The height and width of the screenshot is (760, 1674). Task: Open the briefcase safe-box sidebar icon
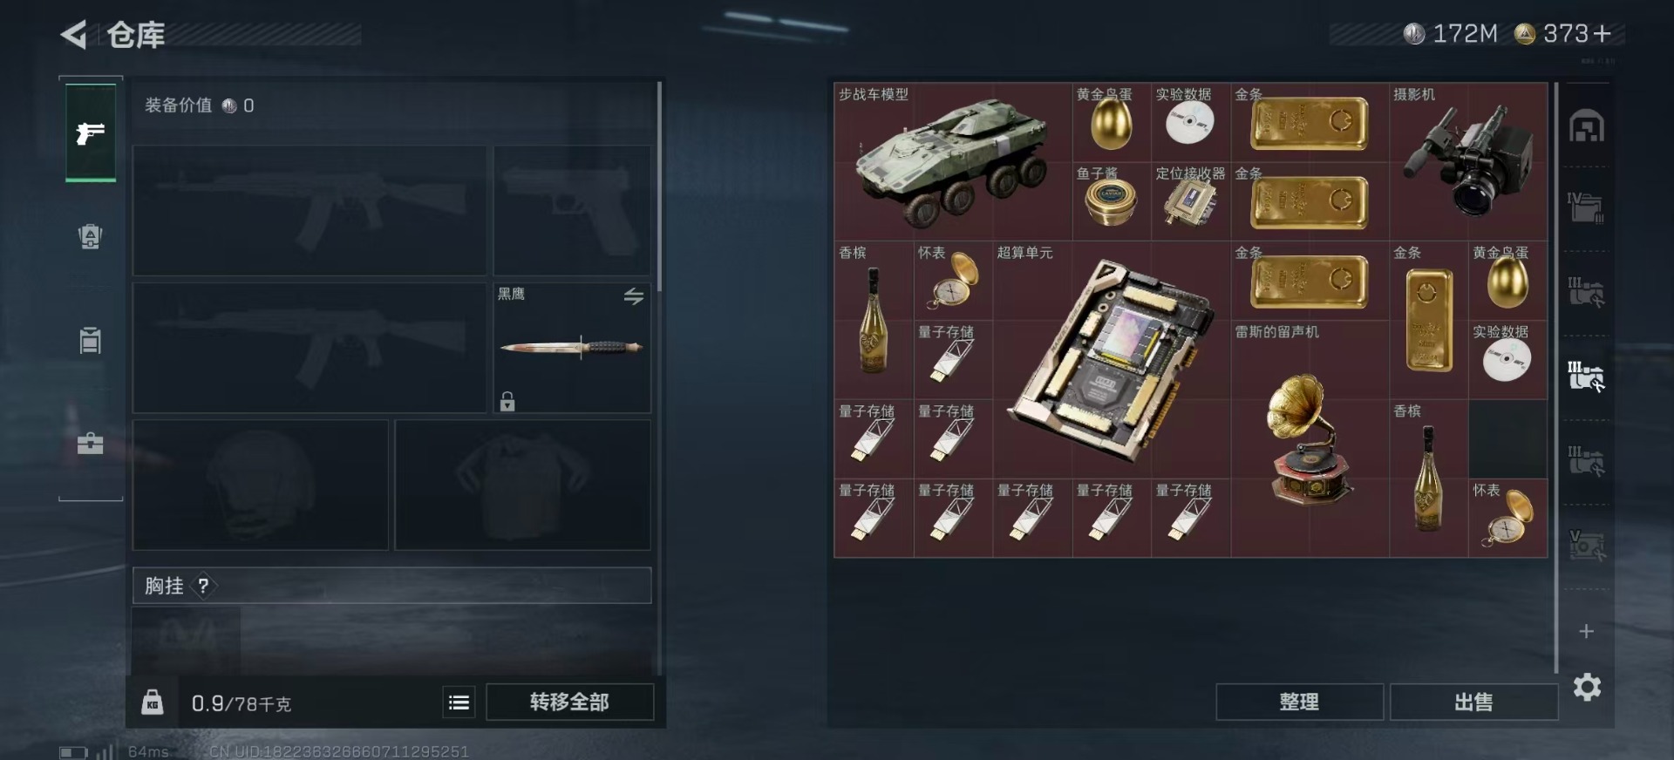click(x=91, y=444)
